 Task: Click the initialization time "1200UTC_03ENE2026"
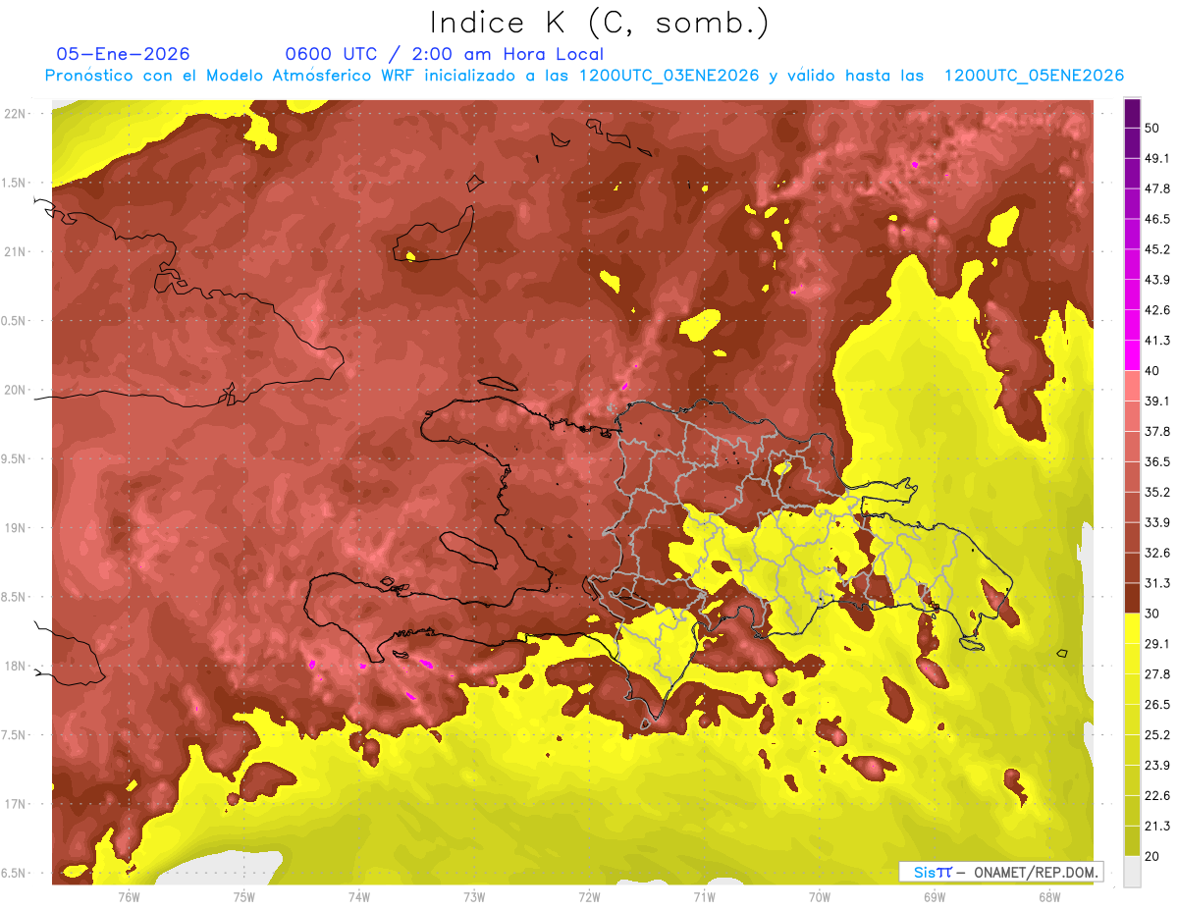[x=669, y=76]
